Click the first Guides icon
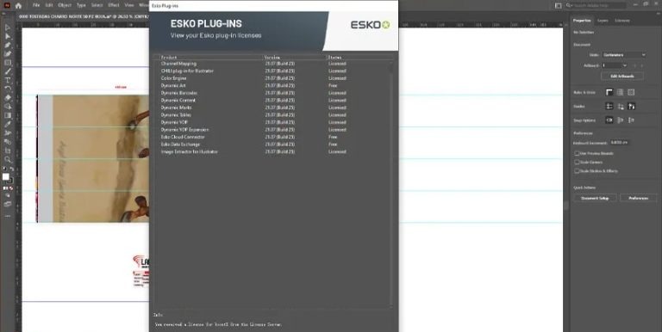The image size is (662, 332). pos(609,106)
